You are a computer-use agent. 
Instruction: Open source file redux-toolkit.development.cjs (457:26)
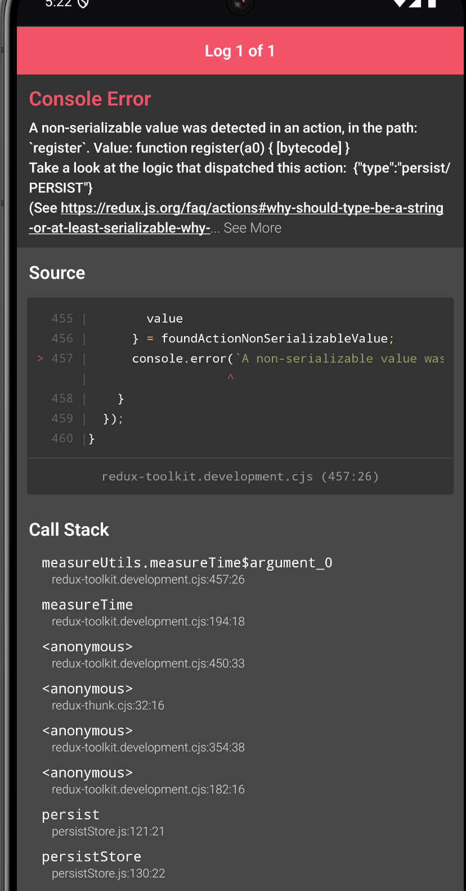tap(240, 477)
